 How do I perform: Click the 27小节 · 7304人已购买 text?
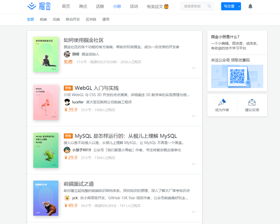point(98,158)
